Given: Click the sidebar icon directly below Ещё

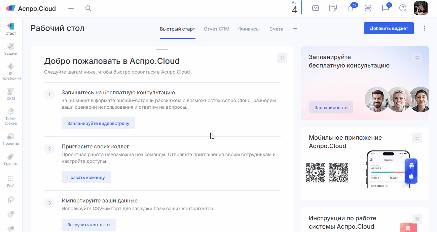Looking at the screenshot, I should pyautogui.click(x=11, y=200).
